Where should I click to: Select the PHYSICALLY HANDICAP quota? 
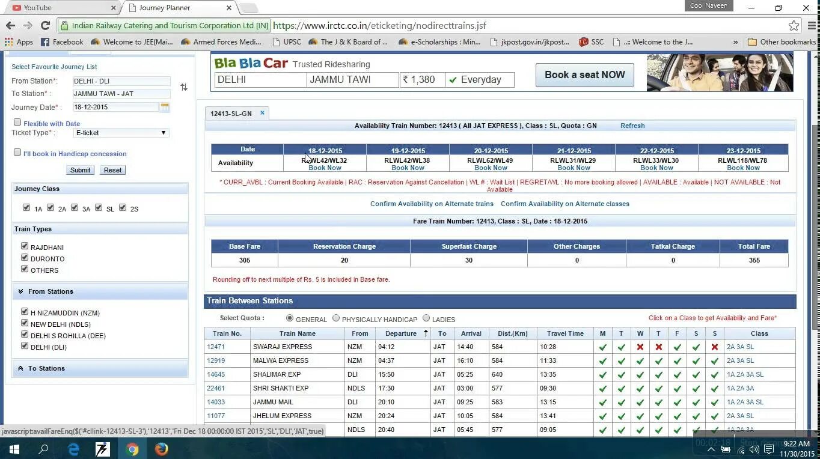[336, 318]
